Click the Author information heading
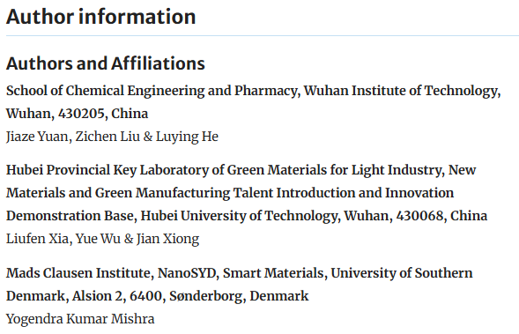519x334 pixels. click(101, 17)
